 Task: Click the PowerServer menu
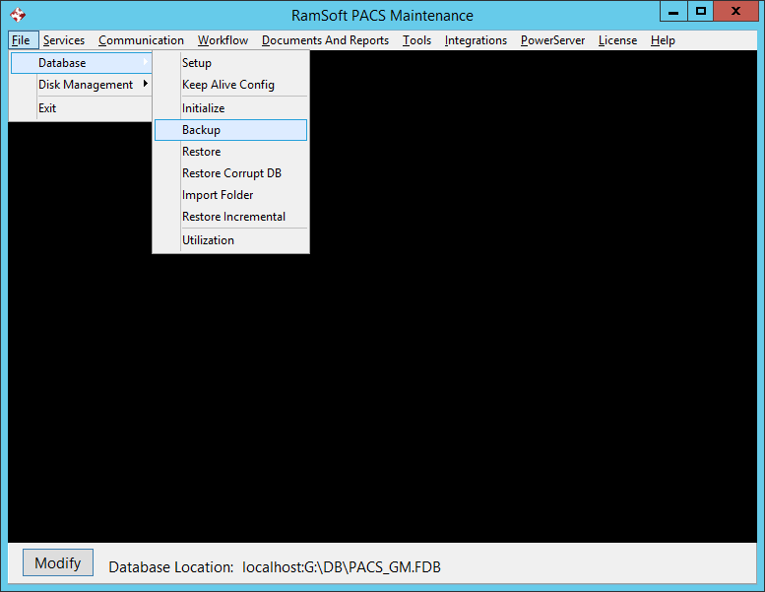click(x=552, y=40)
